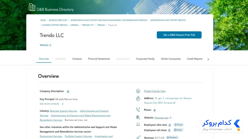The height and width of the screenshot is (139, 248).
Task: Open fxtrendo.com website link
Action: 162,118
